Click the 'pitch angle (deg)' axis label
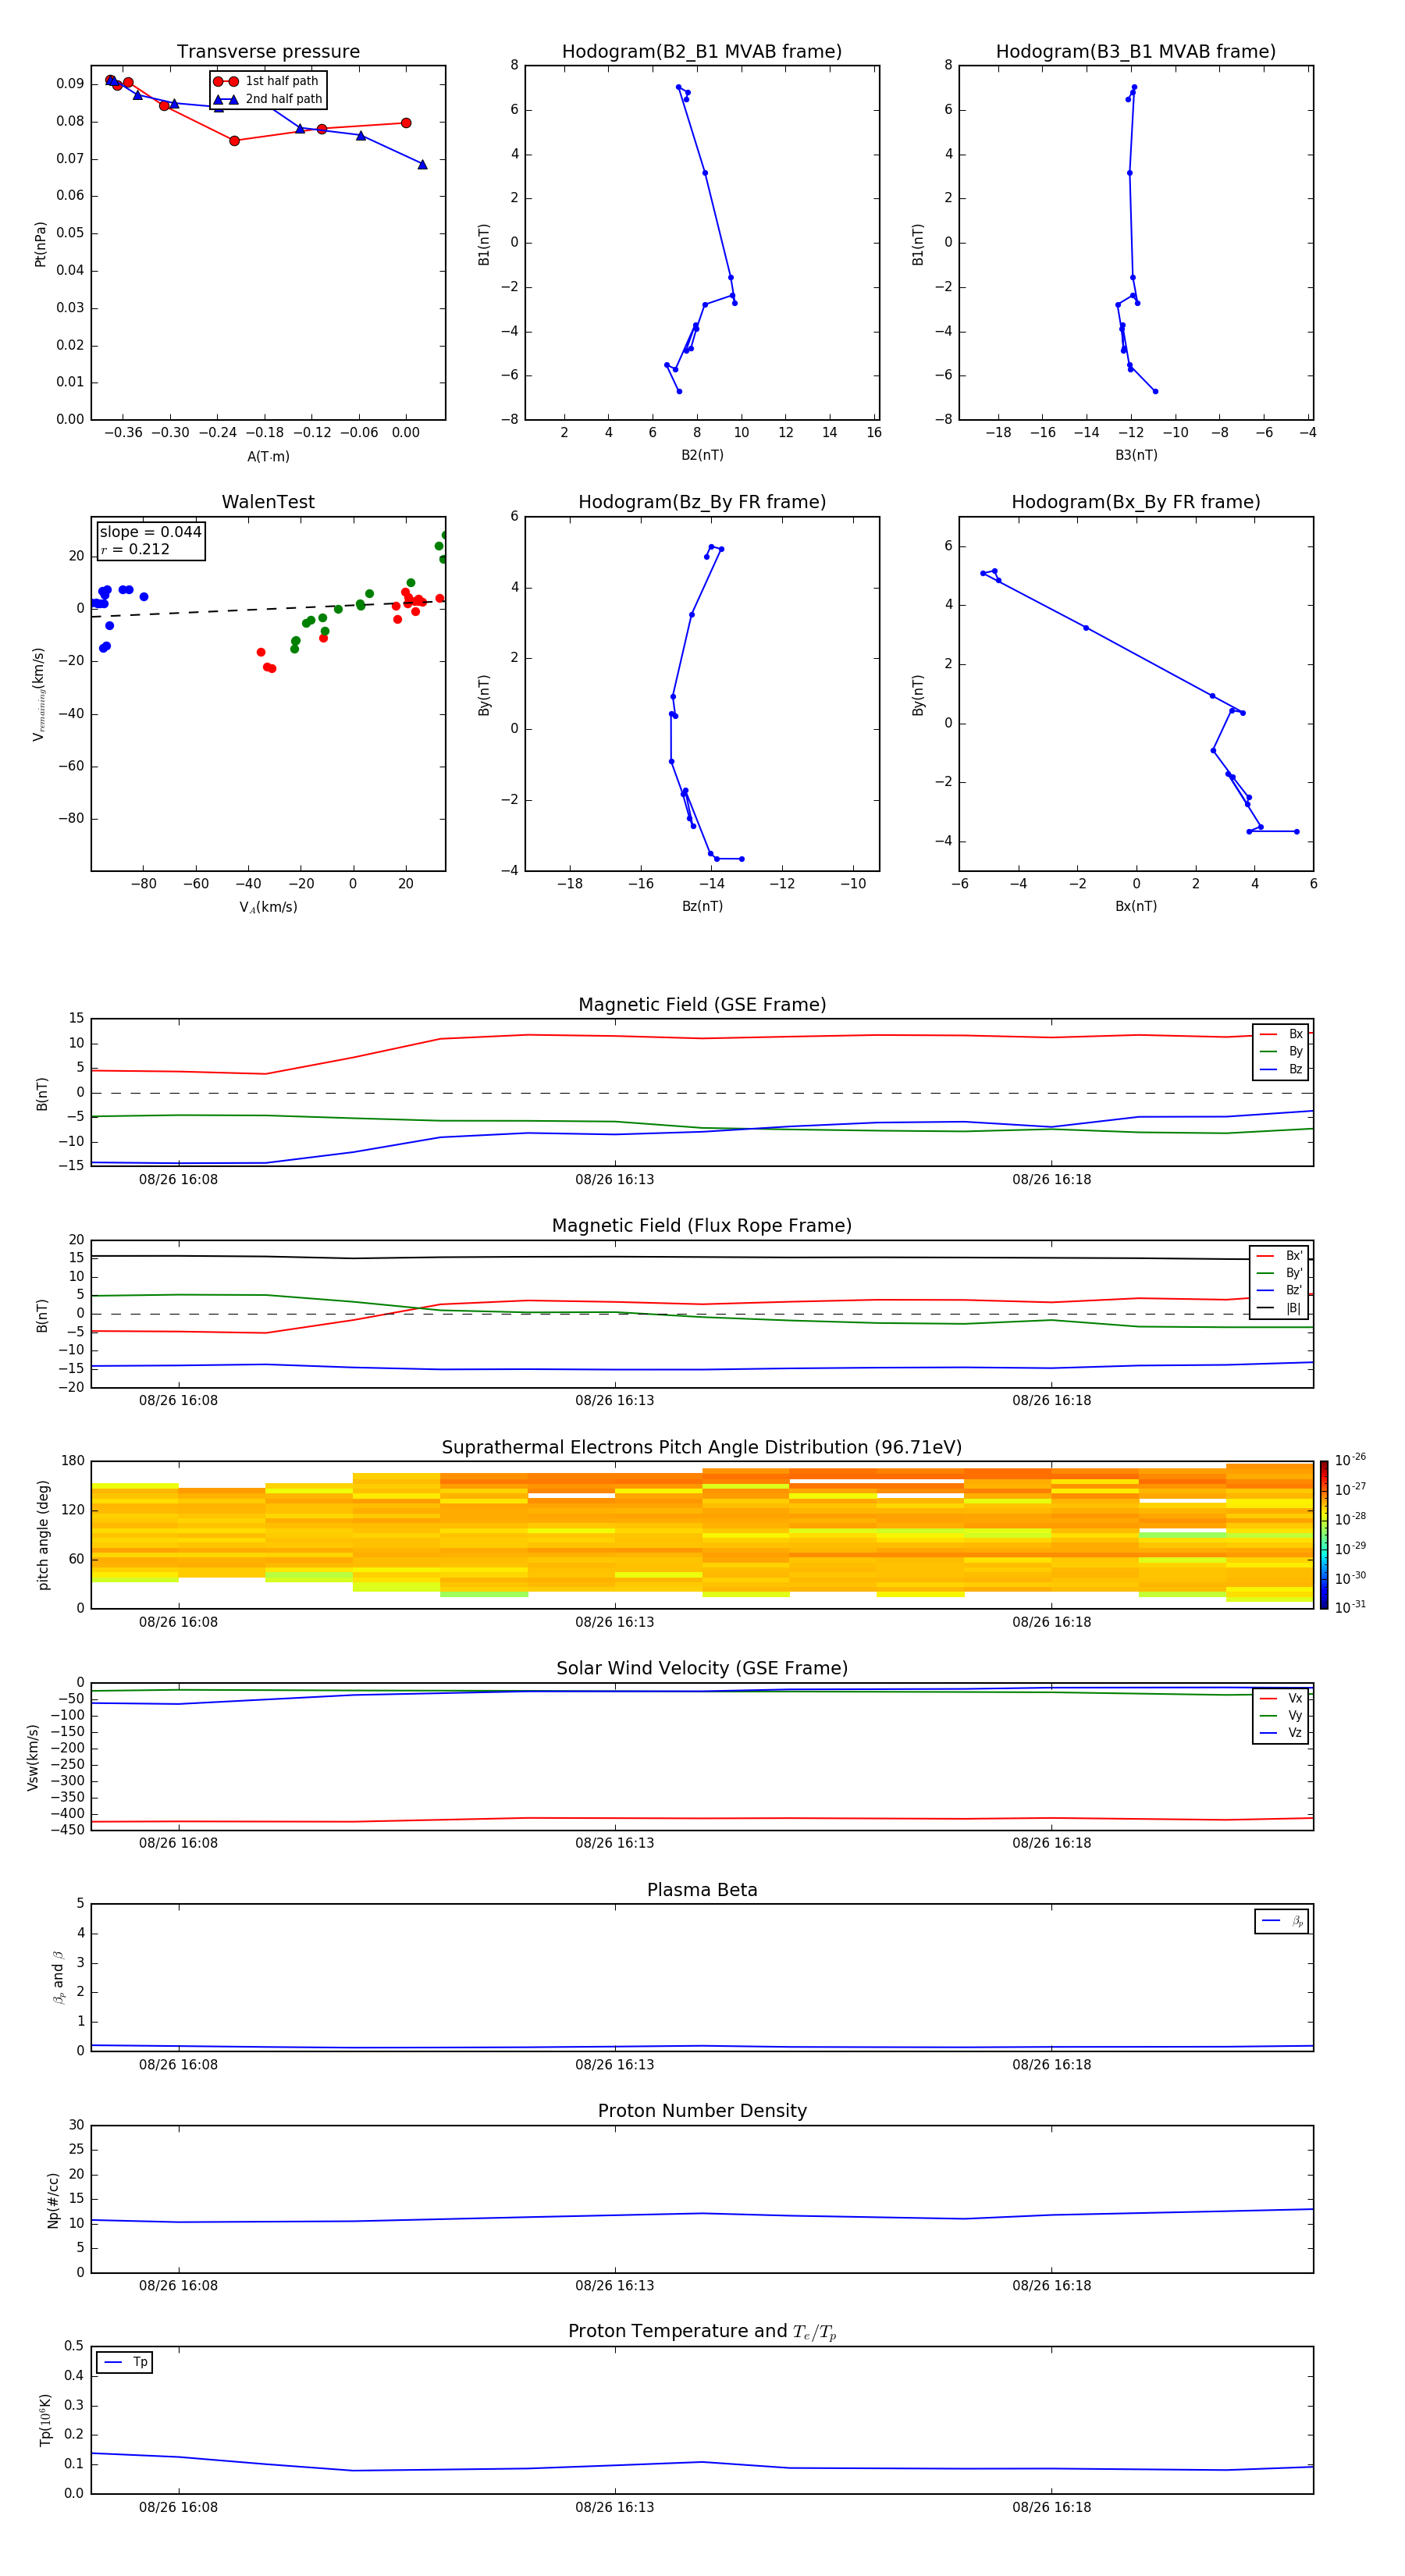The width and height of the screenshot is (1405, 2576). (x=43, y=1535)
